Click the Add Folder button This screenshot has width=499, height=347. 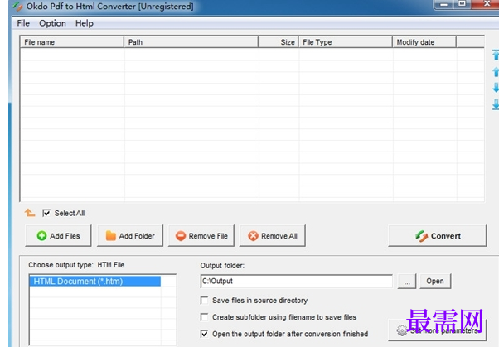pos(130,236)
